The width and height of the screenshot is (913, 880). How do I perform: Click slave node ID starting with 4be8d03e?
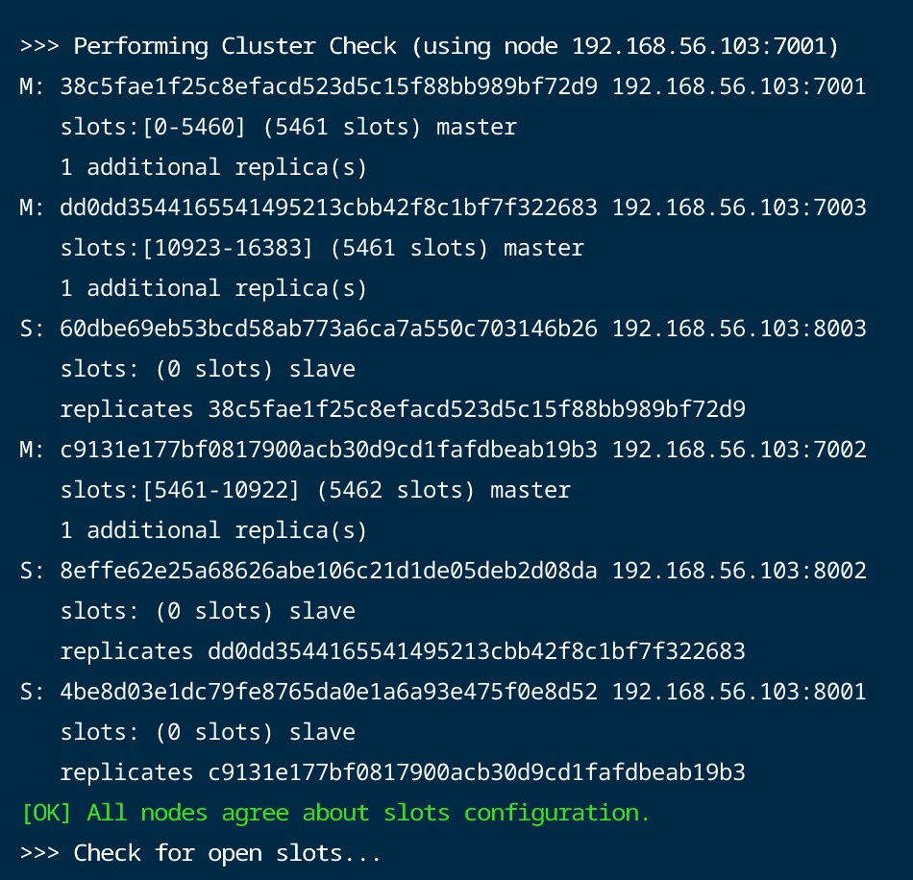point(328,692)
